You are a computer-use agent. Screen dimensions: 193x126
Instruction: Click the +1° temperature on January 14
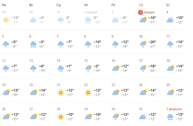[x=69, y=66]
